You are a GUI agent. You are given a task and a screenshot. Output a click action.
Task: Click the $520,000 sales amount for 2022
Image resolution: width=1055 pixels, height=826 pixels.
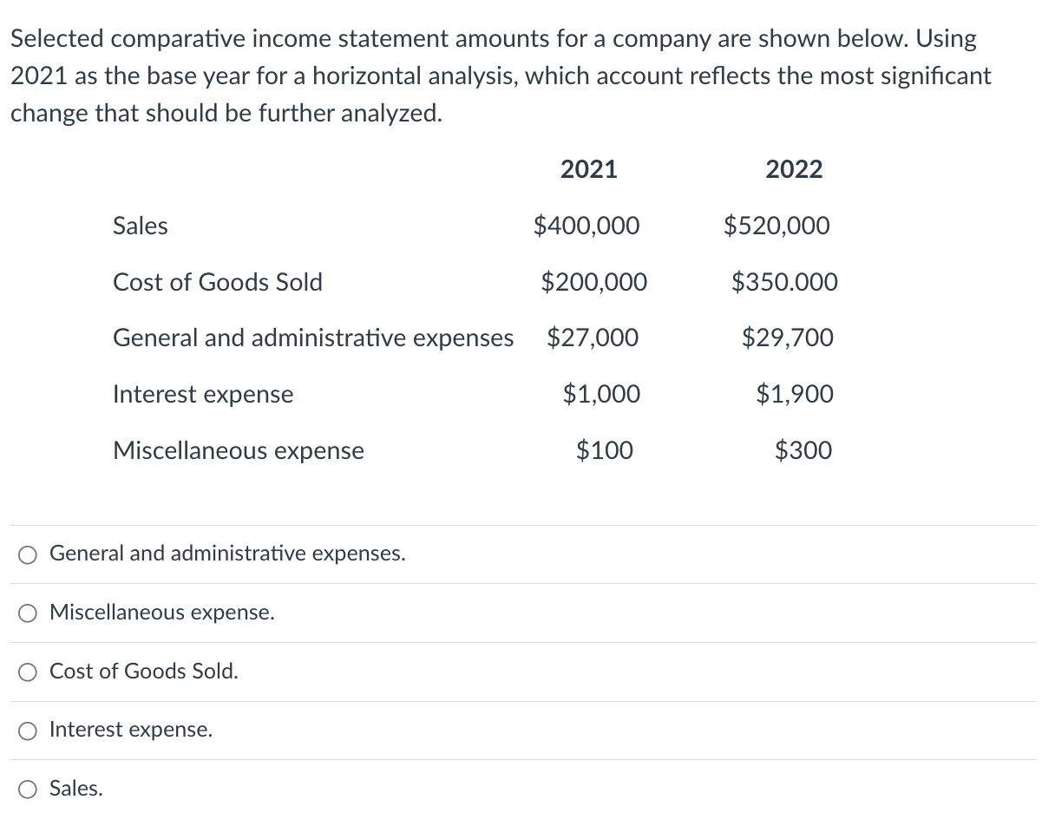click(x=777, y=226)
